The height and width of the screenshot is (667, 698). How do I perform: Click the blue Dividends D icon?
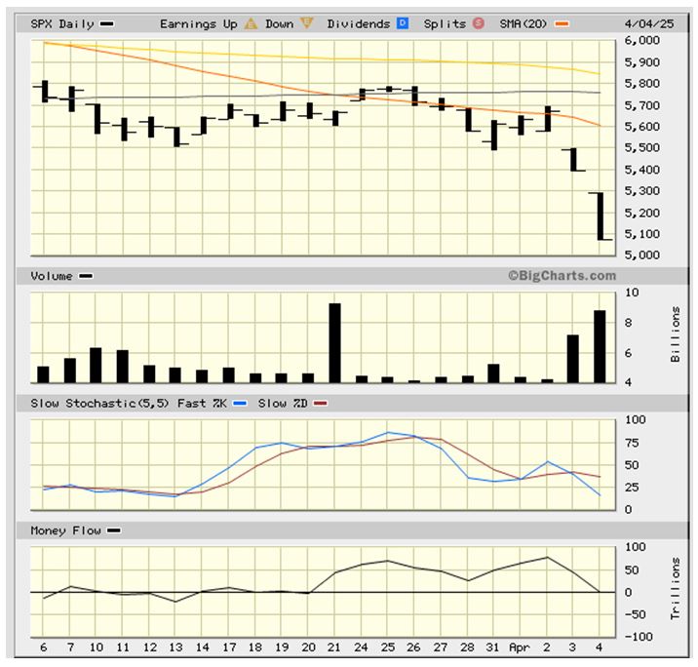[x=403, y=23]
